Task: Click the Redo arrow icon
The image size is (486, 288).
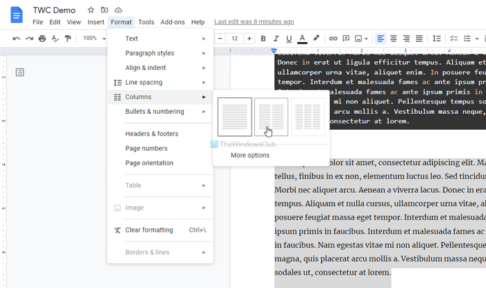Action: [29, 38]
